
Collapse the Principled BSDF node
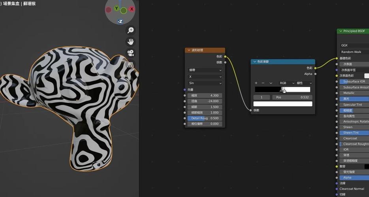[x=341, y=31]
